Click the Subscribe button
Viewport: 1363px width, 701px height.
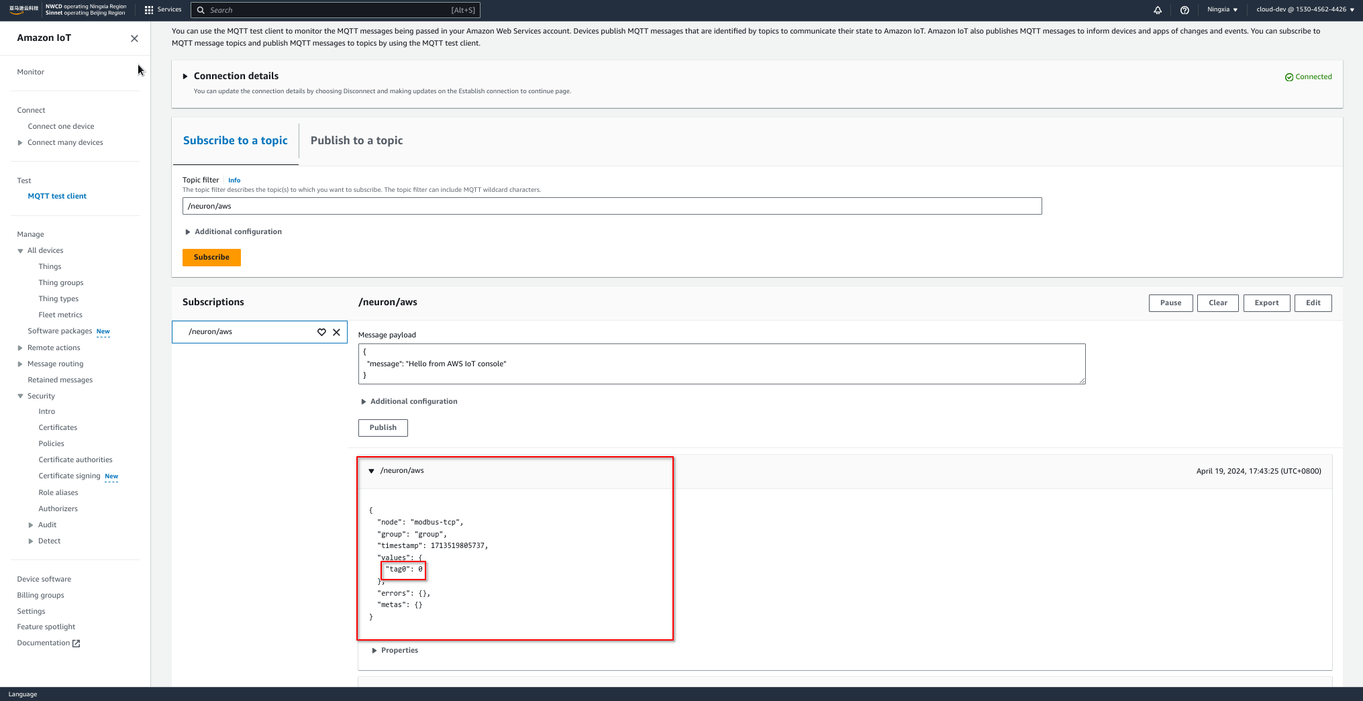(x=211, y=257)
